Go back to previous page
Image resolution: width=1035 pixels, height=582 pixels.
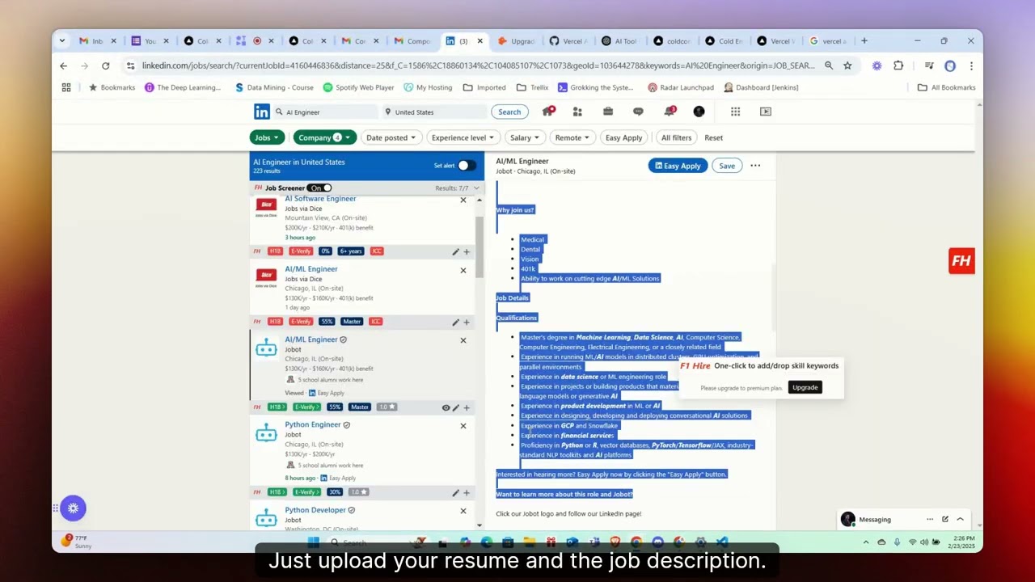pyautogui.click(x=64, y=65)
